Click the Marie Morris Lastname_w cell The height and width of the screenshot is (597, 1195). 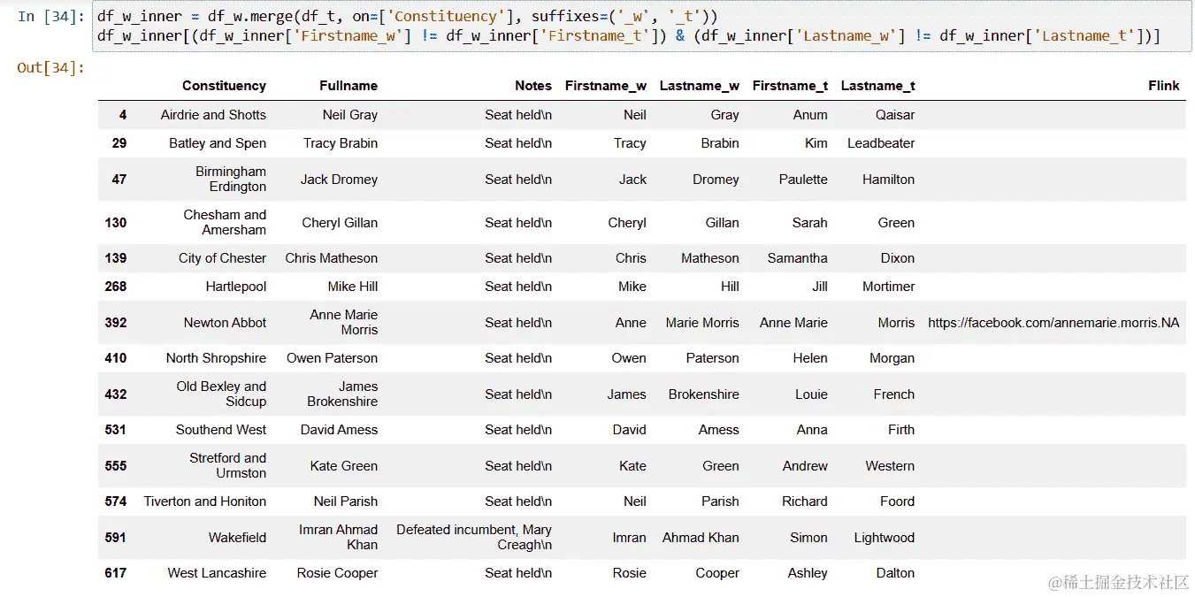coord(702,323)
